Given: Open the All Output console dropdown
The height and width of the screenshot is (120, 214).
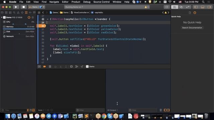Looking at the screenshot, I should pyautogui.click(x=112, y=110).
